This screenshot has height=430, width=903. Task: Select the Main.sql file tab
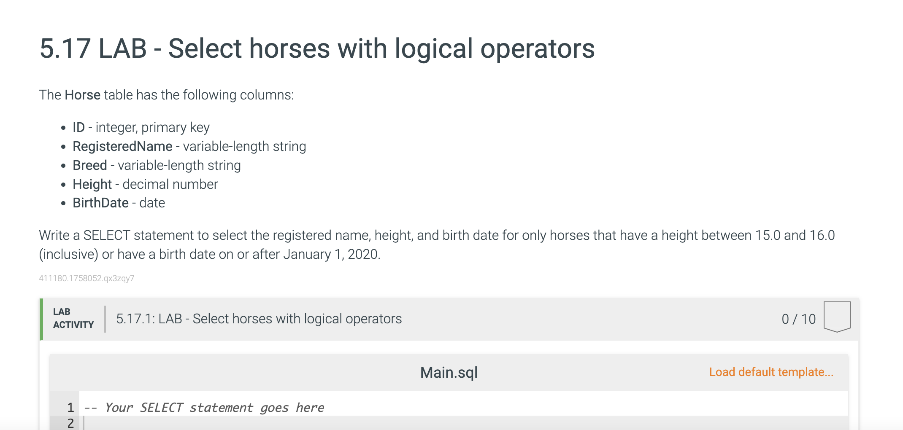449,372
